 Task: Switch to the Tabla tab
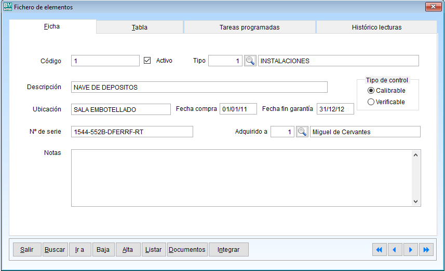coord(140,27)
